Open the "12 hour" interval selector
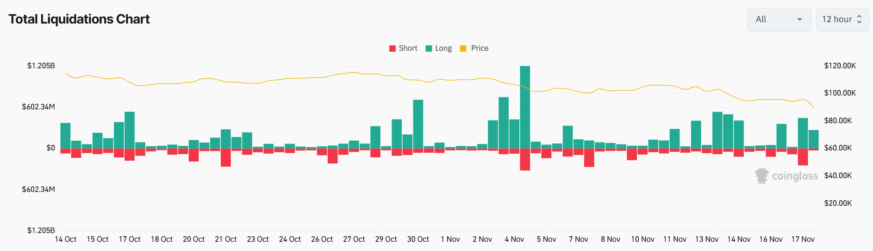Screen dimensions: 873x251 coord(842,19)
